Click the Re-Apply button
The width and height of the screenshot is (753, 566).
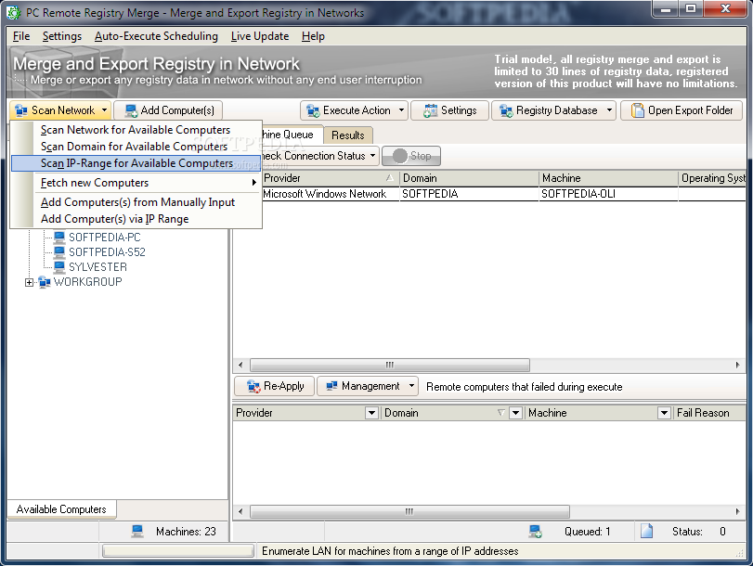(275, 386)
